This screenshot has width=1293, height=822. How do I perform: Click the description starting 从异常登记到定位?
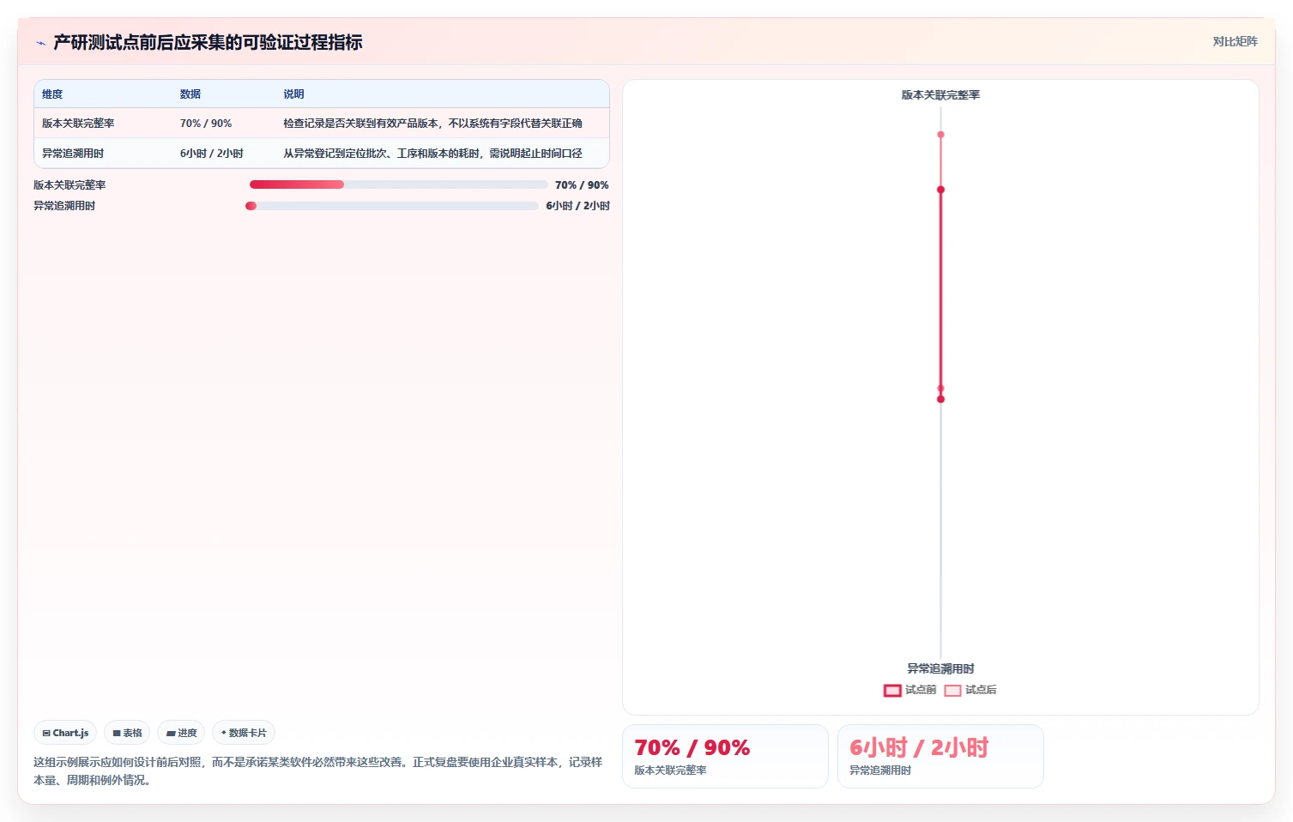point(432,154)
